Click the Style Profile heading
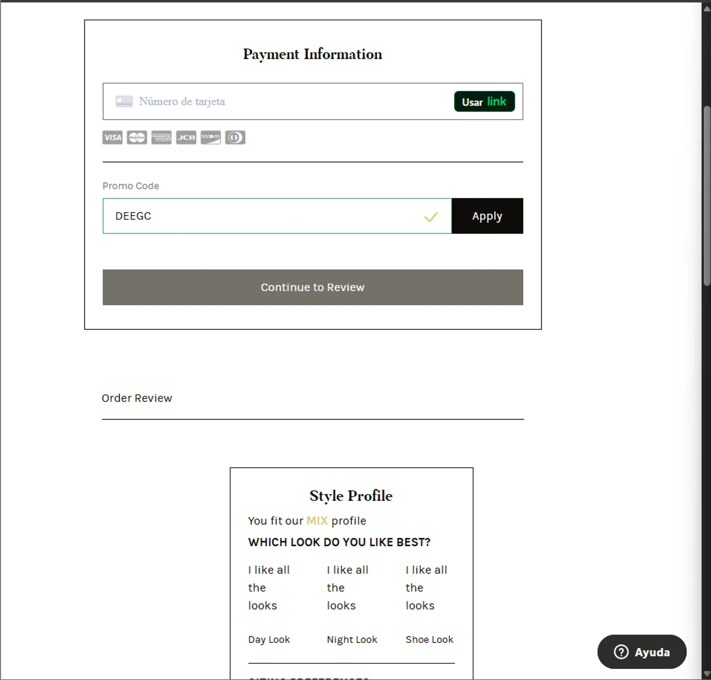 tap(351, 496)
